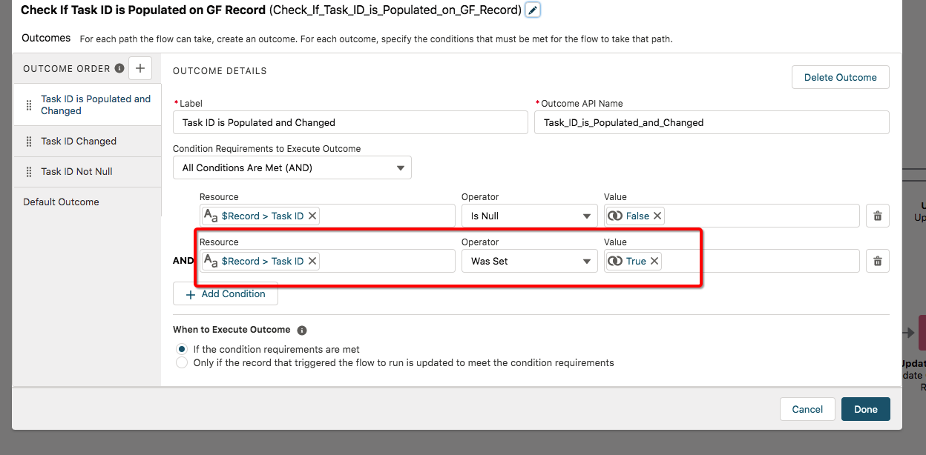Select the If the condition requirements are met radio
Image resolution: width=926 pixels, height=455 pixels.
click(181, 349)
